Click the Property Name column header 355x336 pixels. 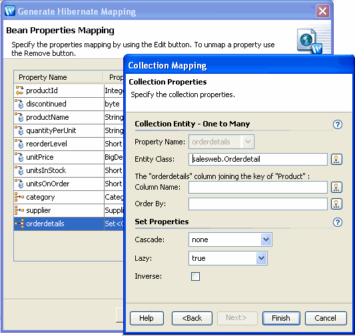59,77
